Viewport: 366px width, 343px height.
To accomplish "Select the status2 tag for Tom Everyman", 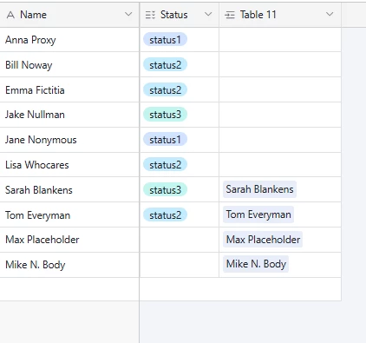I will (x=165, y=215).
